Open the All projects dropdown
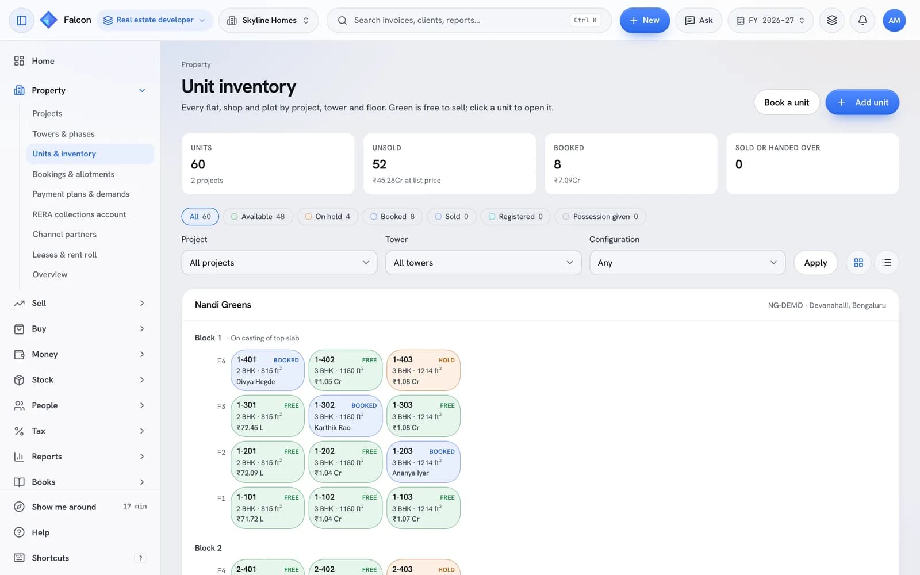Image resolution: width=920 pixels, height=575 pixels. point(279,263)
